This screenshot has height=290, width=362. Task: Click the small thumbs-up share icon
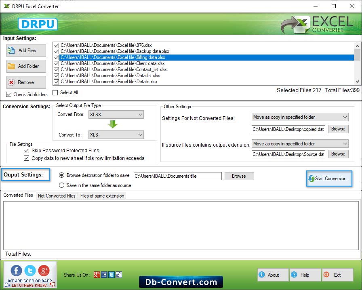click(119, 275)
